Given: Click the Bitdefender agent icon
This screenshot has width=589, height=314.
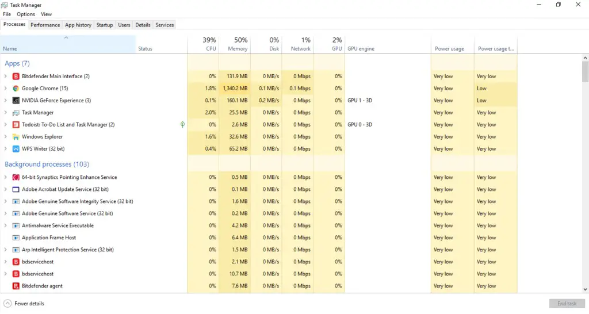Looking at the screenshot, I should tap(16, 286).
